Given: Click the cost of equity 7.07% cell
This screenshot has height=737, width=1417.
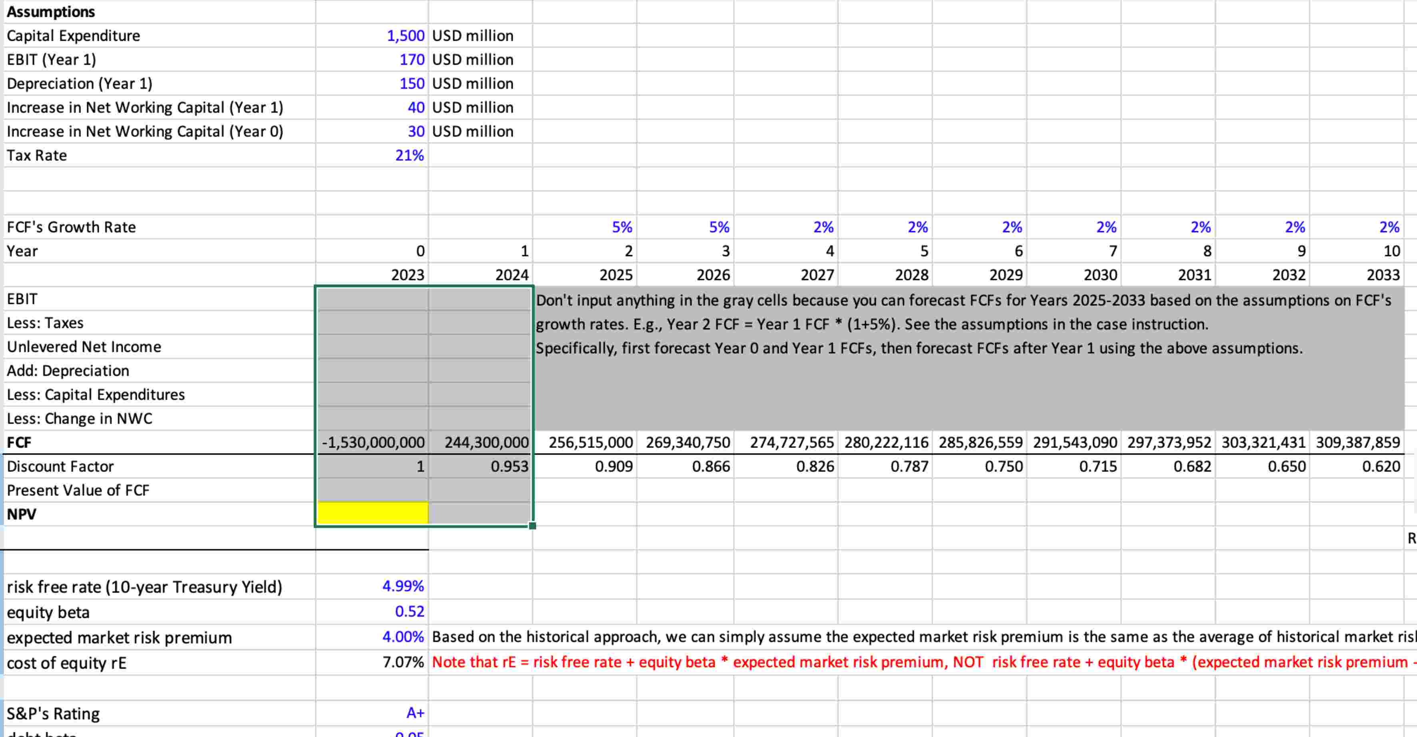Looking at the screenshot, I should (x=403, y=662).
